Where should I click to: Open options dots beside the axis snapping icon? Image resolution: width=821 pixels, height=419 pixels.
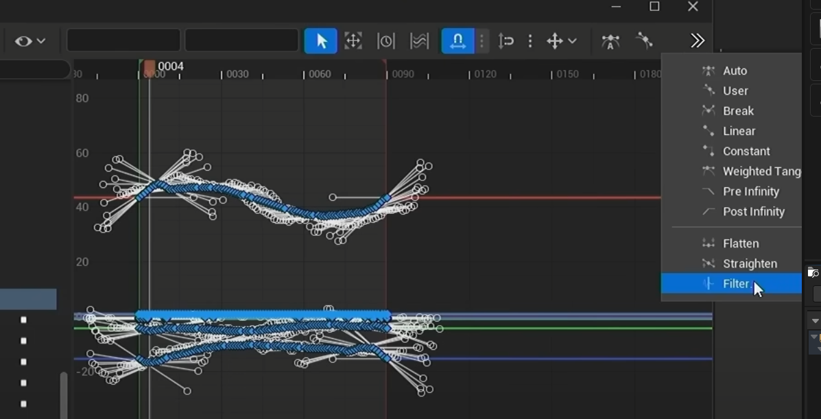point(530,41)
